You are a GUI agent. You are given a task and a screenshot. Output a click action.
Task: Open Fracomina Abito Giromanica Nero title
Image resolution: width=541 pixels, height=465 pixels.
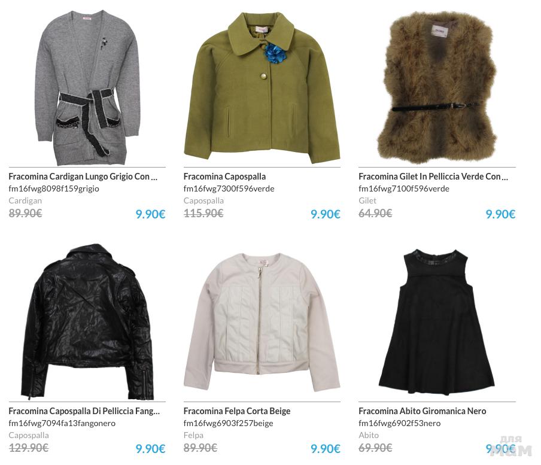pos(423,411)
